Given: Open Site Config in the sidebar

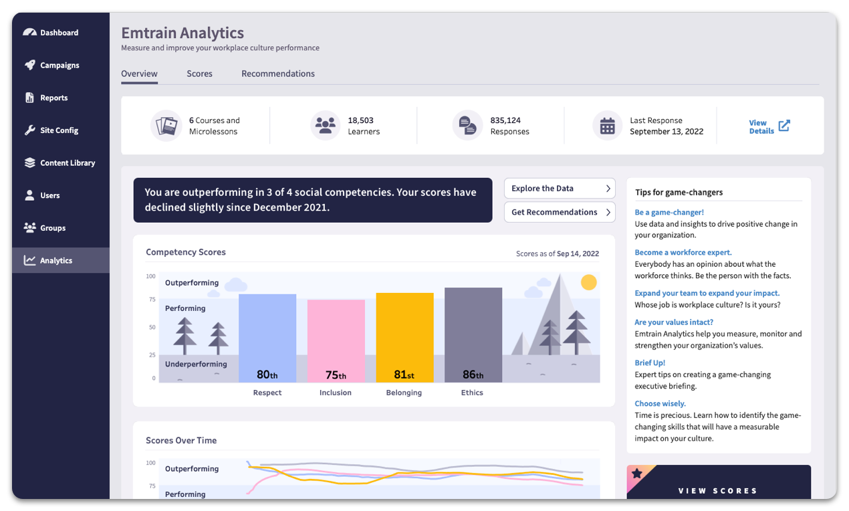Looking at the screenshot, I should 61,130.
